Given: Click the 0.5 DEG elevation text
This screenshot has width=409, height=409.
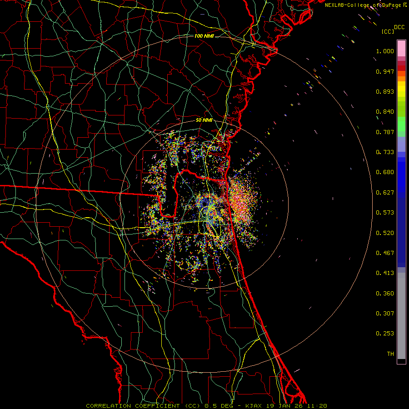Looking at the screenshot, I should (x=219, y=406).
